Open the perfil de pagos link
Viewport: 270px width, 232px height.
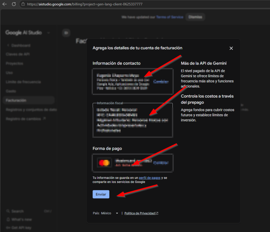point(150,178)
